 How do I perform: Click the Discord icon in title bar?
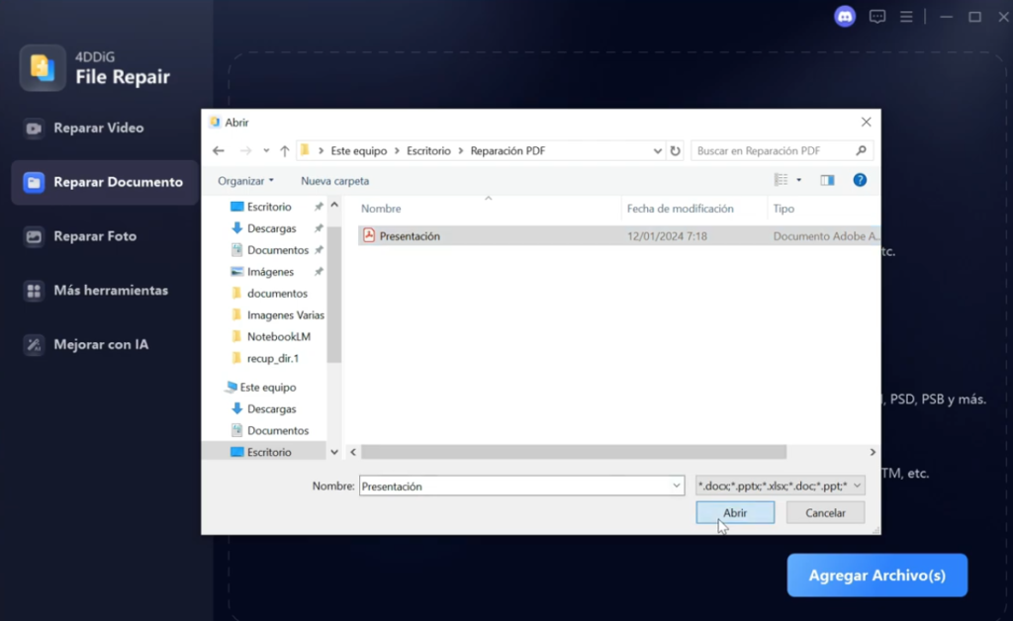(845, 17)
